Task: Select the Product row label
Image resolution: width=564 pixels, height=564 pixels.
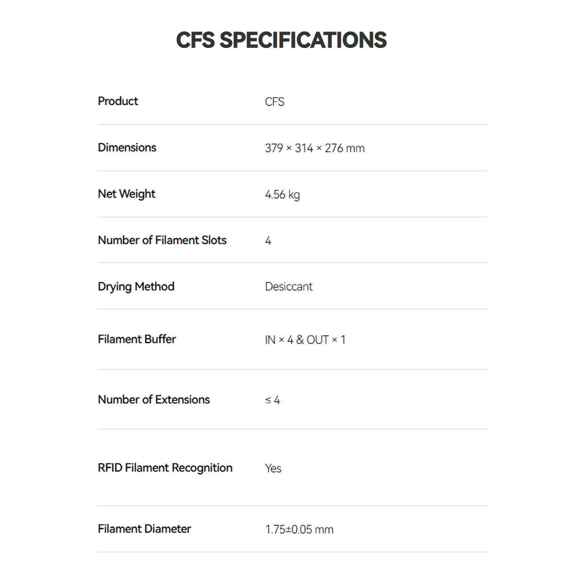Action: pyautogui.click(x=118, y=101)
